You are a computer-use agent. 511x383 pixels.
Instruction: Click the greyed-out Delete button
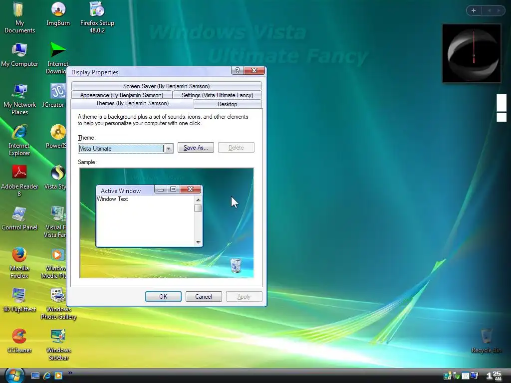coord(236,148)
